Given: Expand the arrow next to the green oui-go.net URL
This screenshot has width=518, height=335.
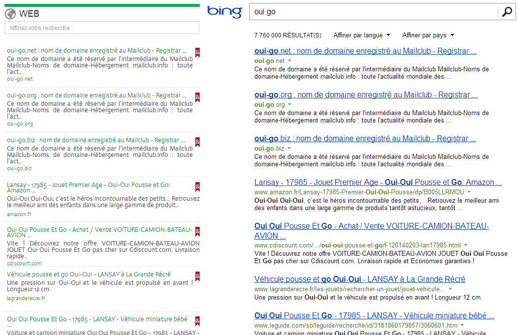Looking at the screenshot, I should click(290, 61).
